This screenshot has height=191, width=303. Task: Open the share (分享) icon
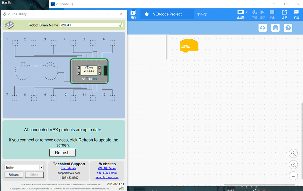pyautogui.click(x=284, y=13)
